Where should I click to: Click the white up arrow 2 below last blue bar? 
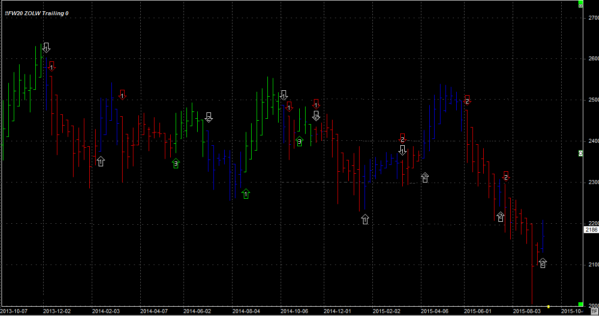tap(543, 263)
